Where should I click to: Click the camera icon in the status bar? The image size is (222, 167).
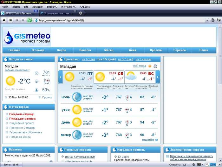tap(199, 165)
